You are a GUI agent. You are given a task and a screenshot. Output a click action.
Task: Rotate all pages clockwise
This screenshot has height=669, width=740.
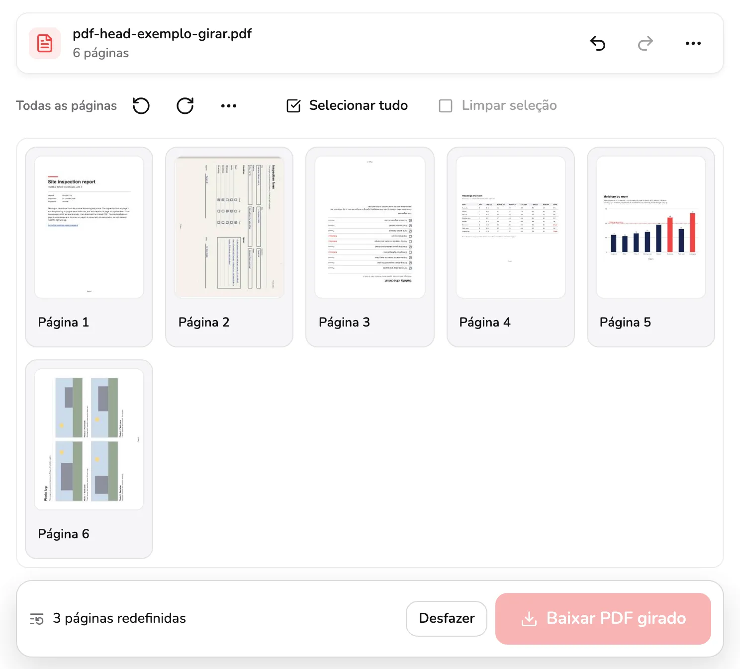tap(185, 105)
